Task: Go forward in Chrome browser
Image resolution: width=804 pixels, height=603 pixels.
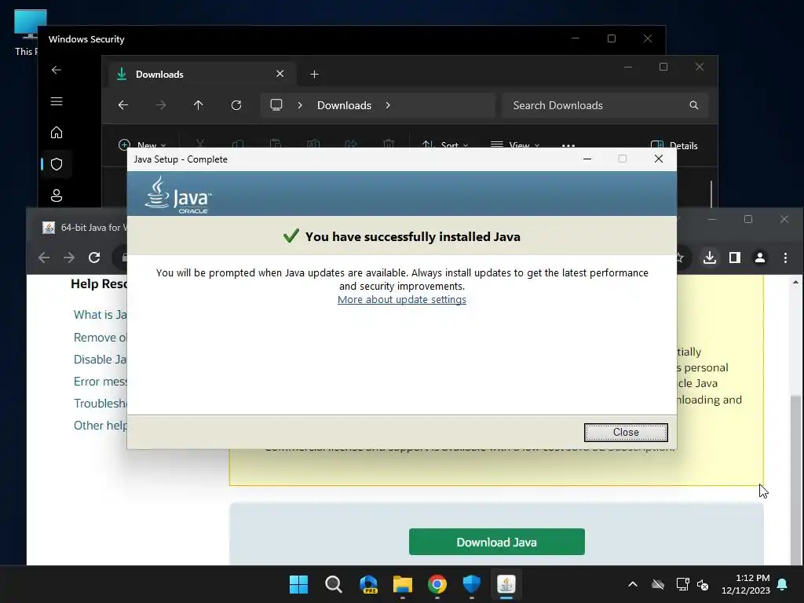Action: [x=69, y=258]
